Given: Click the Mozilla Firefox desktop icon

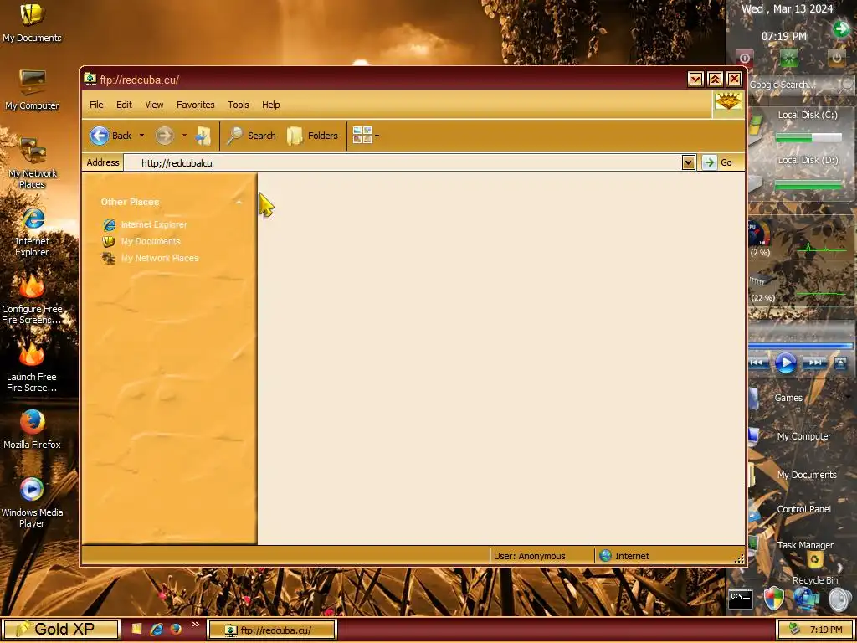Looking at the screenshot, I should pos(32,430).
